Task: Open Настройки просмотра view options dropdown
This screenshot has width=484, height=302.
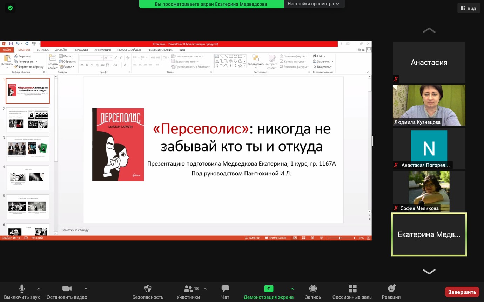Action: tap(314, 4)
